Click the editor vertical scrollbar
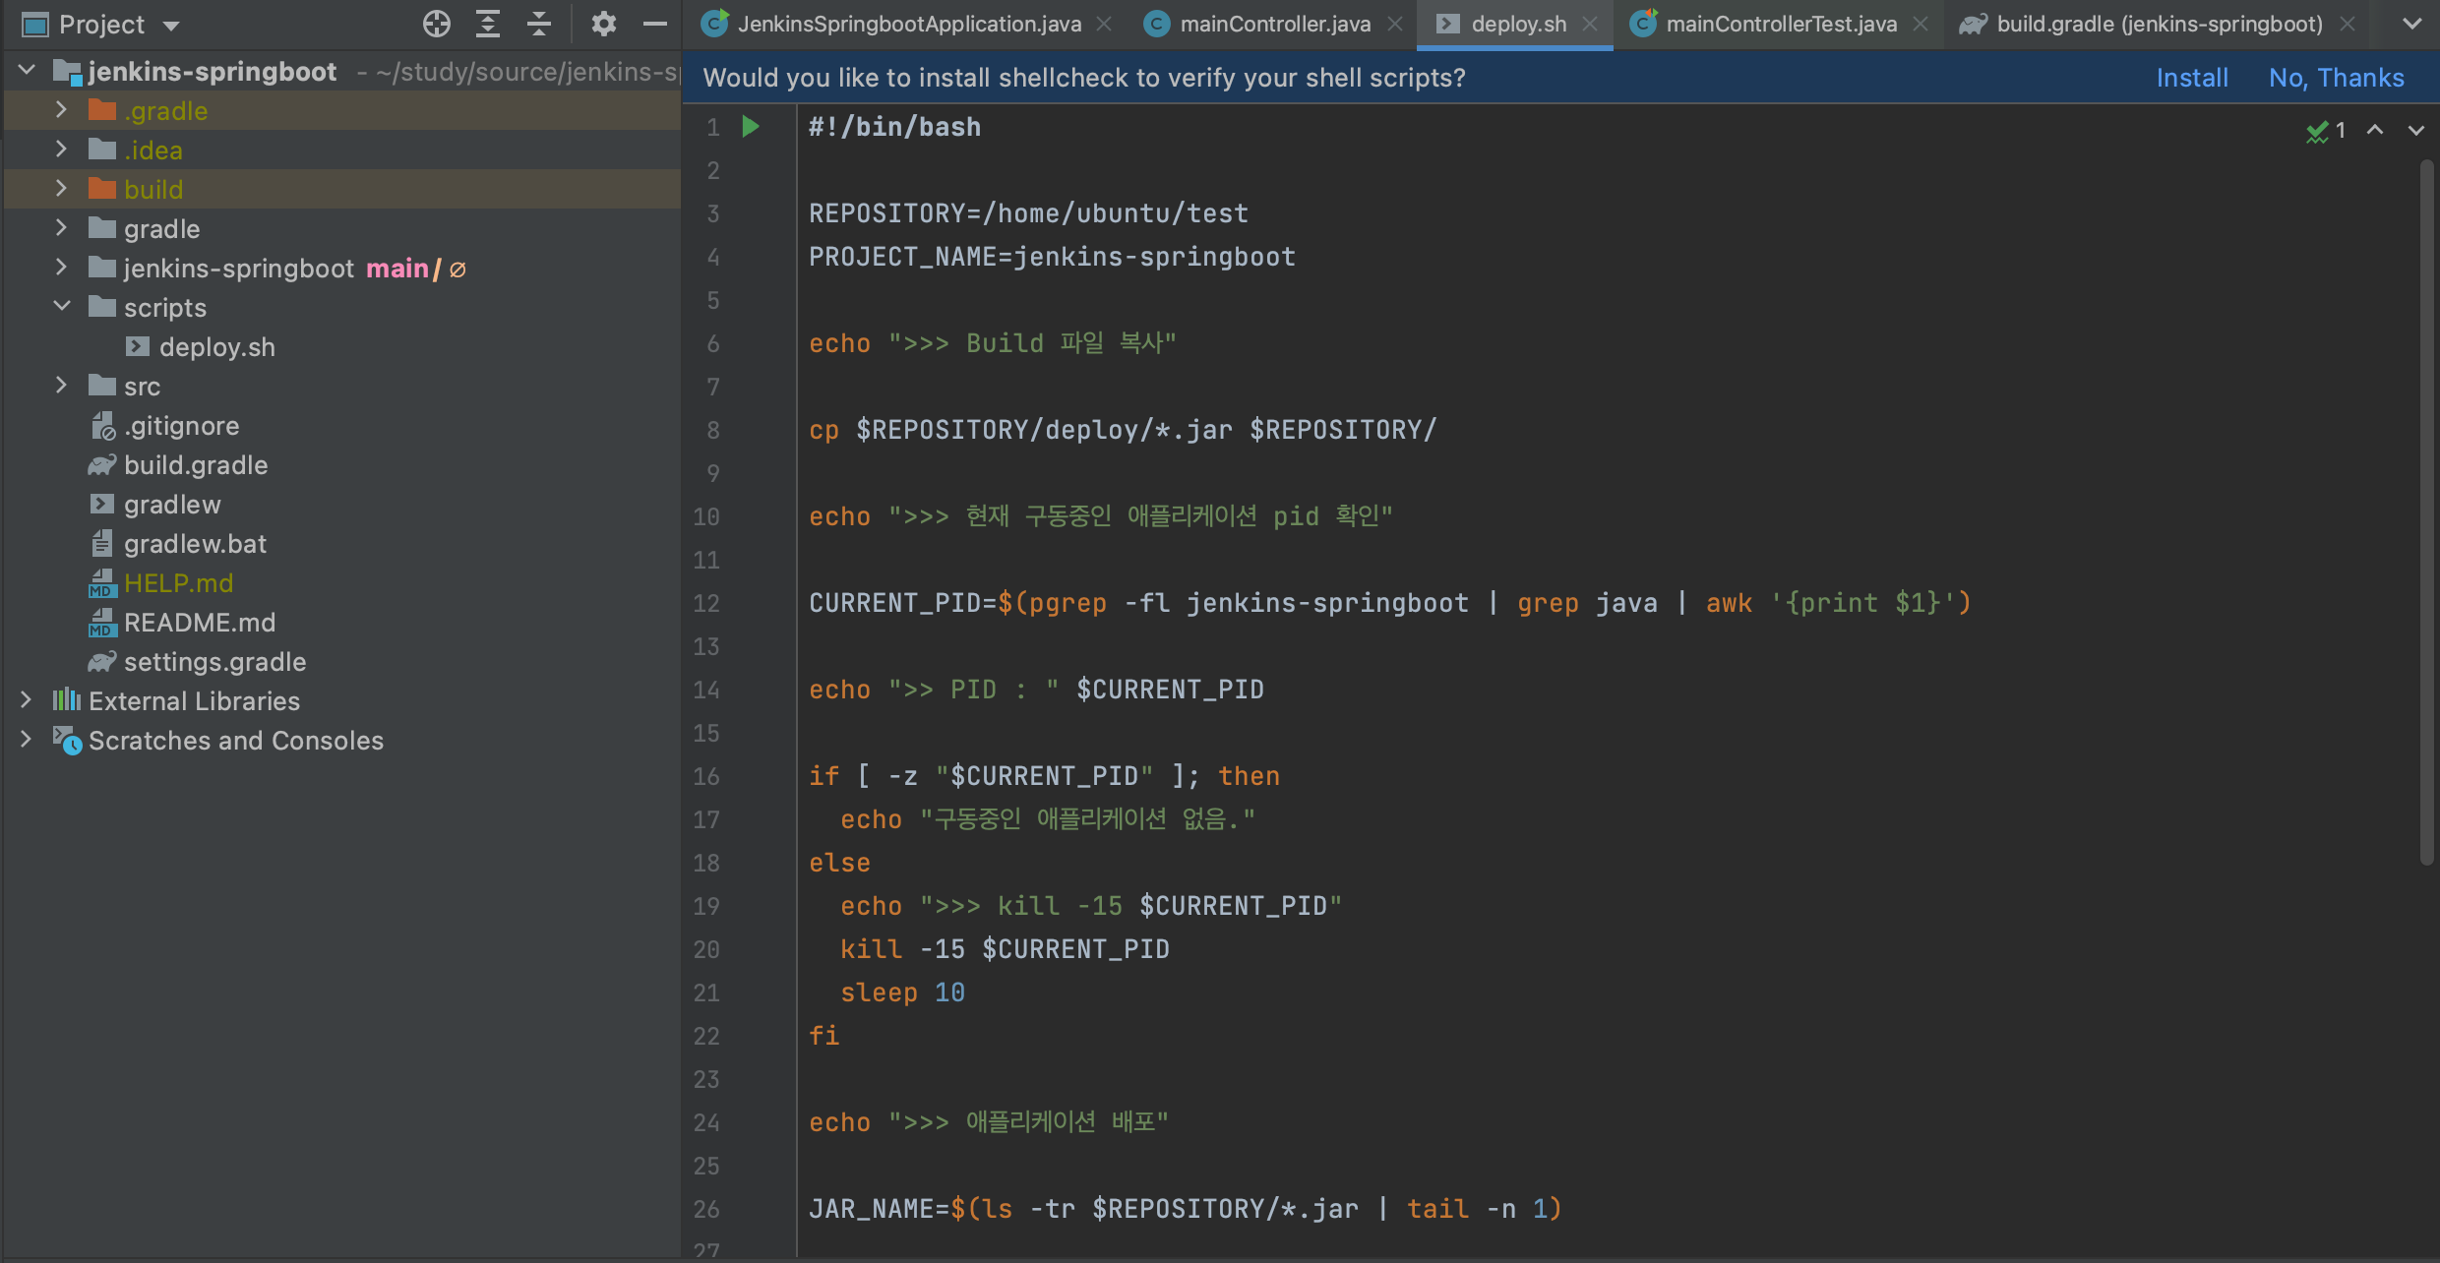 click(2426, 511)
